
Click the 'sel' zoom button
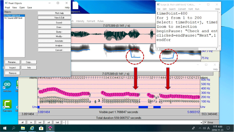(x=49, y=122)
